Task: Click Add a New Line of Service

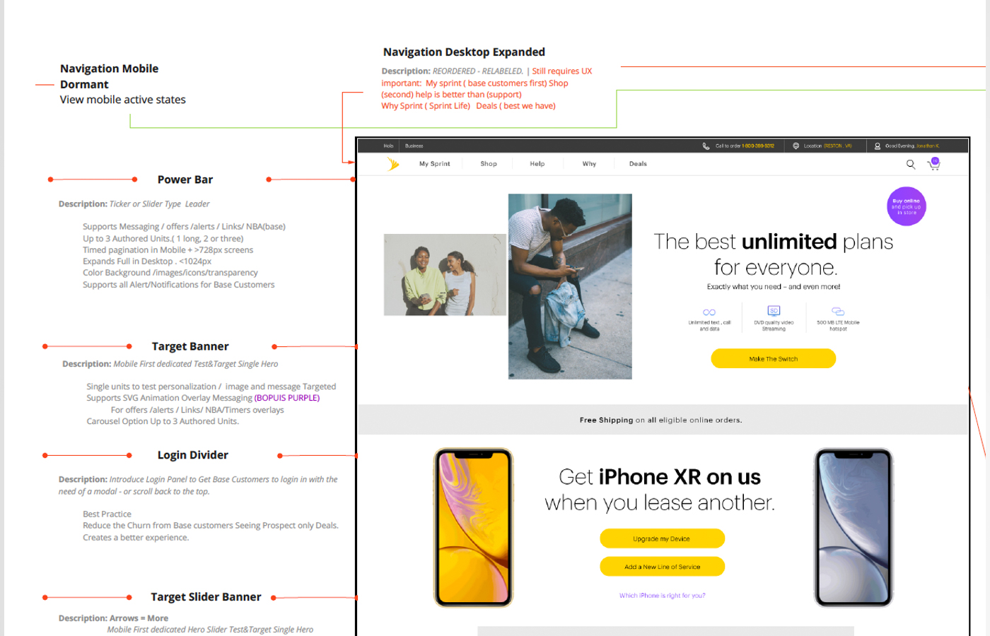Action: [662, 567]
